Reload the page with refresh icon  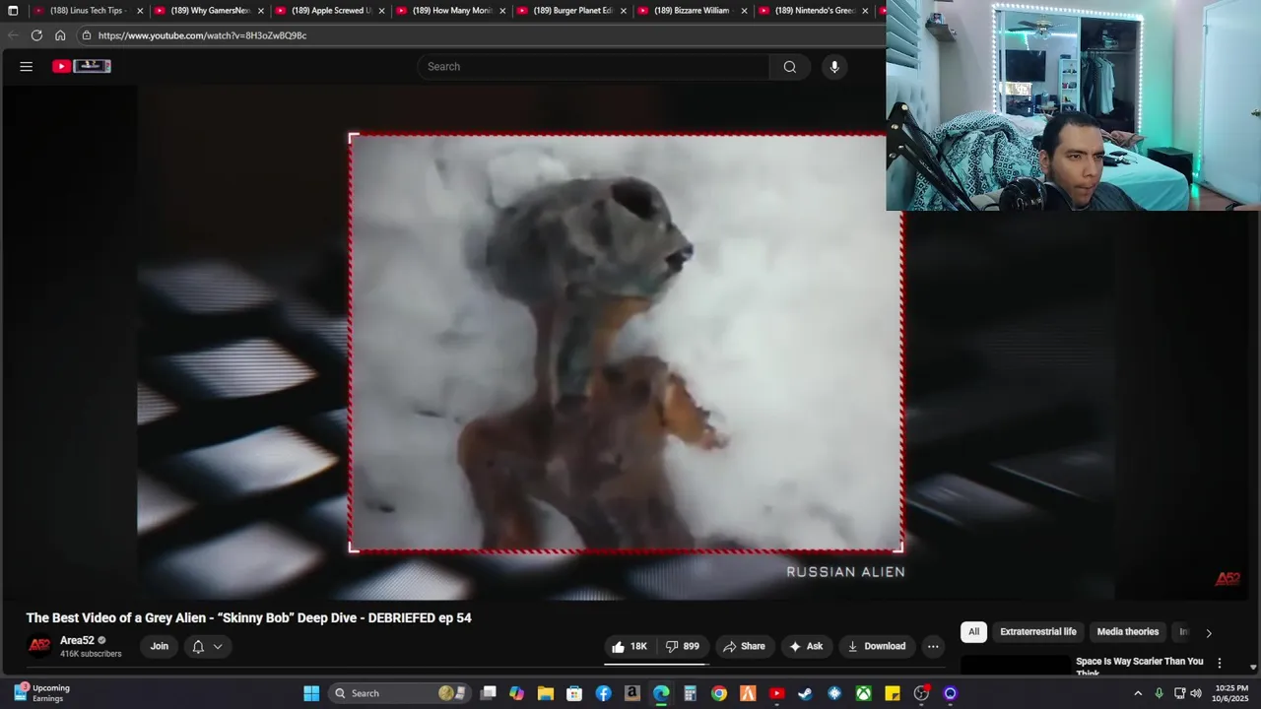(x=36, y=35)
